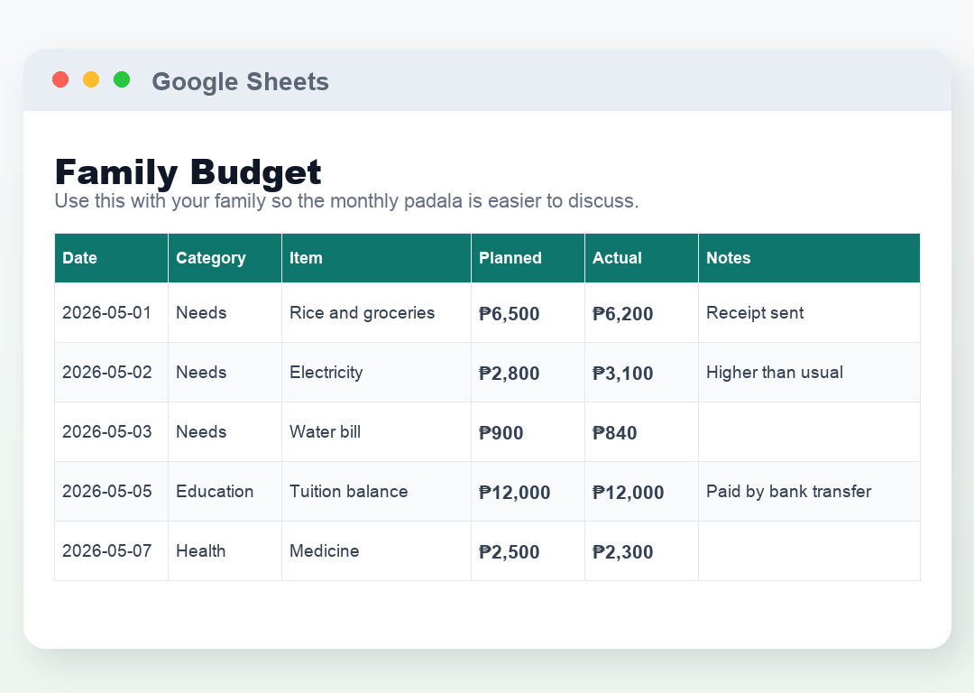The image size is (974, 693).
Task: Select the Health category cell
Action: click(x=225, y=551)
